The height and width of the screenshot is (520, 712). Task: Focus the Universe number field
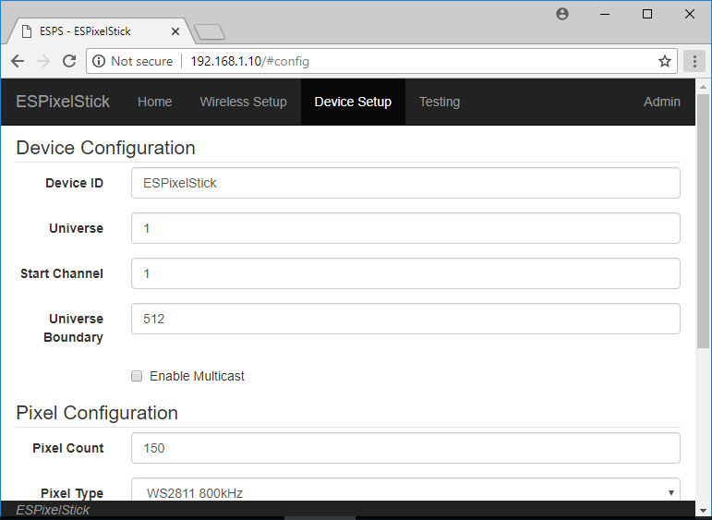(405, 228)
